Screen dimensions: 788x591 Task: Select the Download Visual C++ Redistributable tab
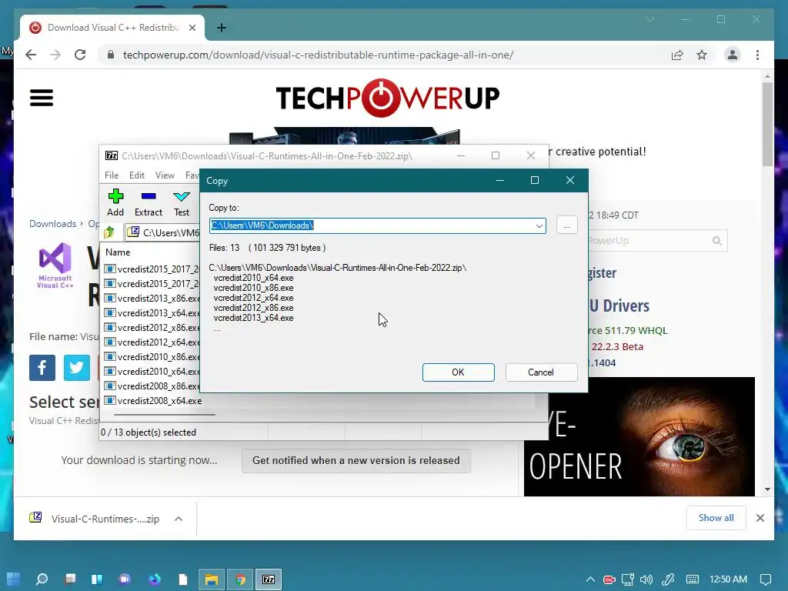(112, 28)
